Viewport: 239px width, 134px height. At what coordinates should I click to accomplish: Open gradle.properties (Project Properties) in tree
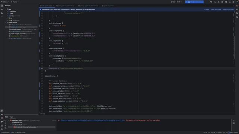tap(20, 31)
